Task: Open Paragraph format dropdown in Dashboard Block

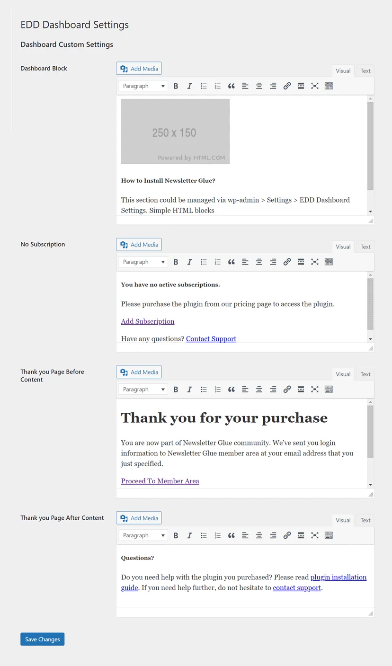Action: pyautogui.click(x=143, y=86)
